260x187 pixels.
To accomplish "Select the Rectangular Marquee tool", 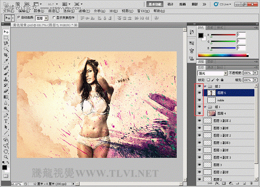I will coord(6,38).
